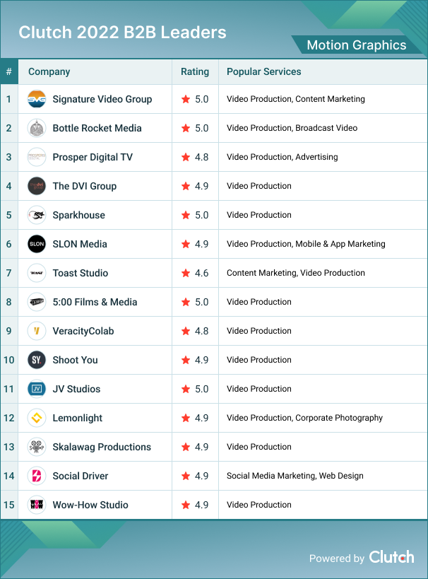Open The DVI Group company link
The image size is (428, 579).
click(85, 186)
